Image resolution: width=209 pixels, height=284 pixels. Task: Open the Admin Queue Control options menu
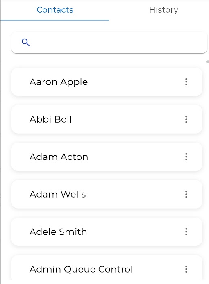pos(186,269)
